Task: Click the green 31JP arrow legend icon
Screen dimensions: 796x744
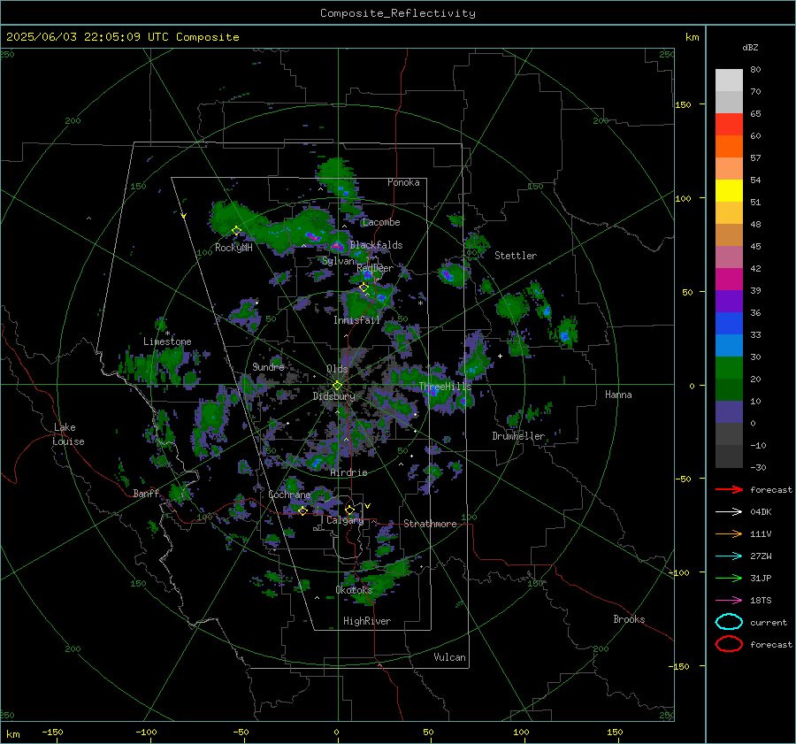Action: coord(729,578)
